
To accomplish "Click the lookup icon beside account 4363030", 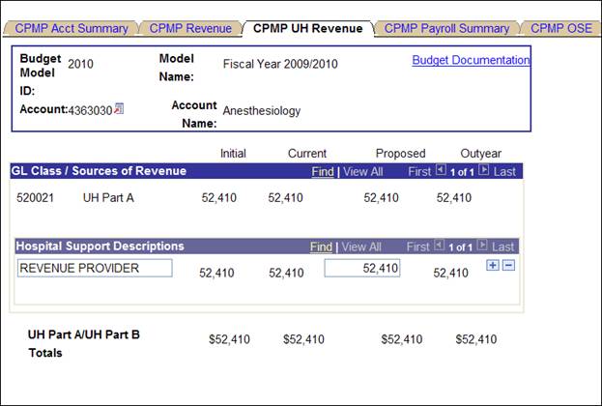I will point(119,109).
